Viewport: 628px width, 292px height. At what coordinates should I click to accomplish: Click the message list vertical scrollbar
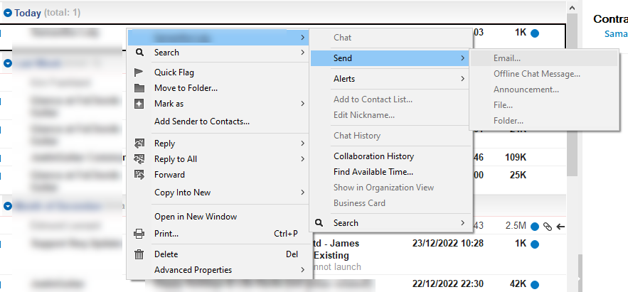pyautogui.click(x=572, y=107)
